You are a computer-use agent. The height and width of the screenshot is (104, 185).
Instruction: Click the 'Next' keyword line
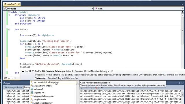(x=23, y=58)
